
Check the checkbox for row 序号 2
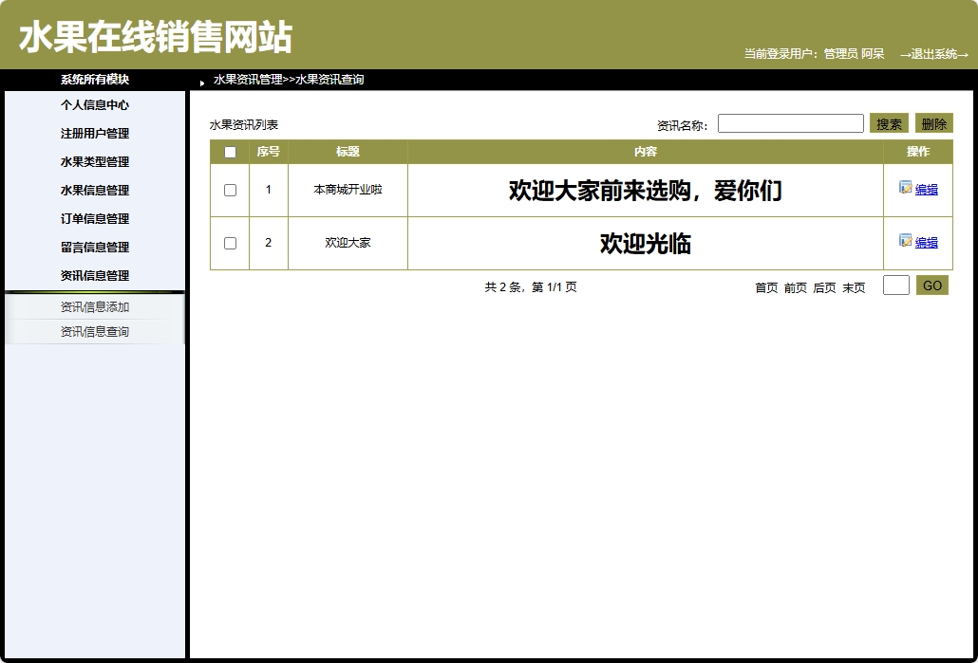tap(229, 242)
